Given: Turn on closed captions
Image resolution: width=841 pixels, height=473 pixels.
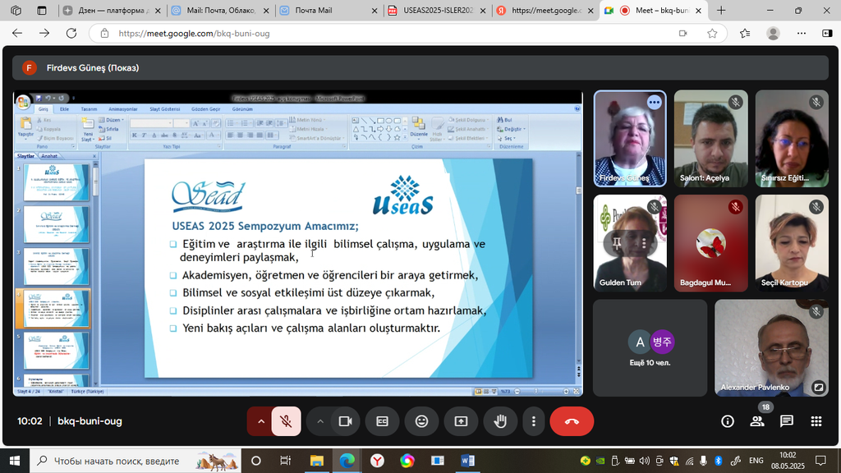Looking at the screenshot, I should [x=382, y=421].
